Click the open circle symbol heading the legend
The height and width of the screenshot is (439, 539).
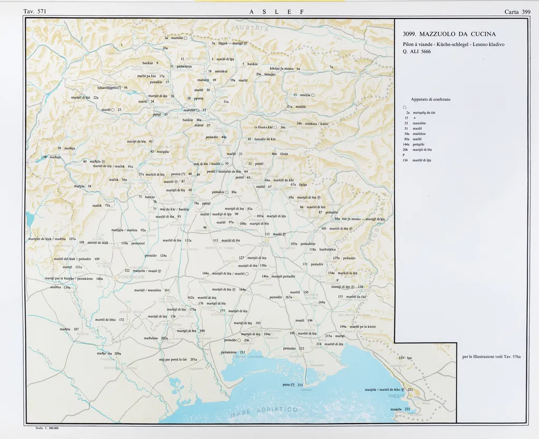point(404,107)
